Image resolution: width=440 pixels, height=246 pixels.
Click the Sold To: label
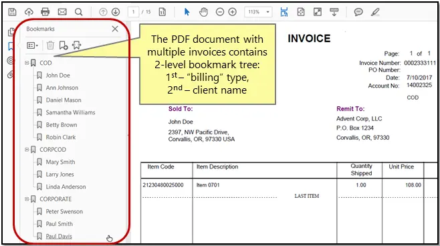click(181, 109)
